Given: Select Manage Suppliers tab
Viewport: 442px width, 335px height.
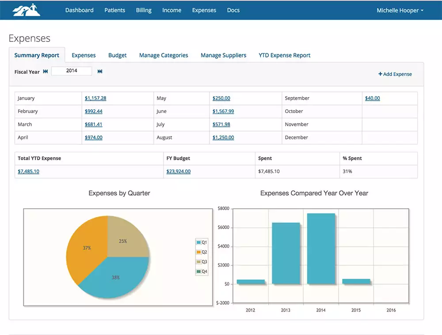Looking at the screenshot, I should (223, 55).
